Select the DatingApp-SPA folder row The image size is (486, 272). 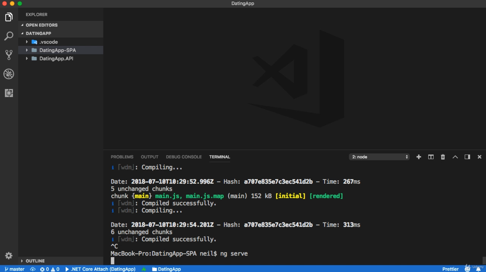click(x=61, y=50)
